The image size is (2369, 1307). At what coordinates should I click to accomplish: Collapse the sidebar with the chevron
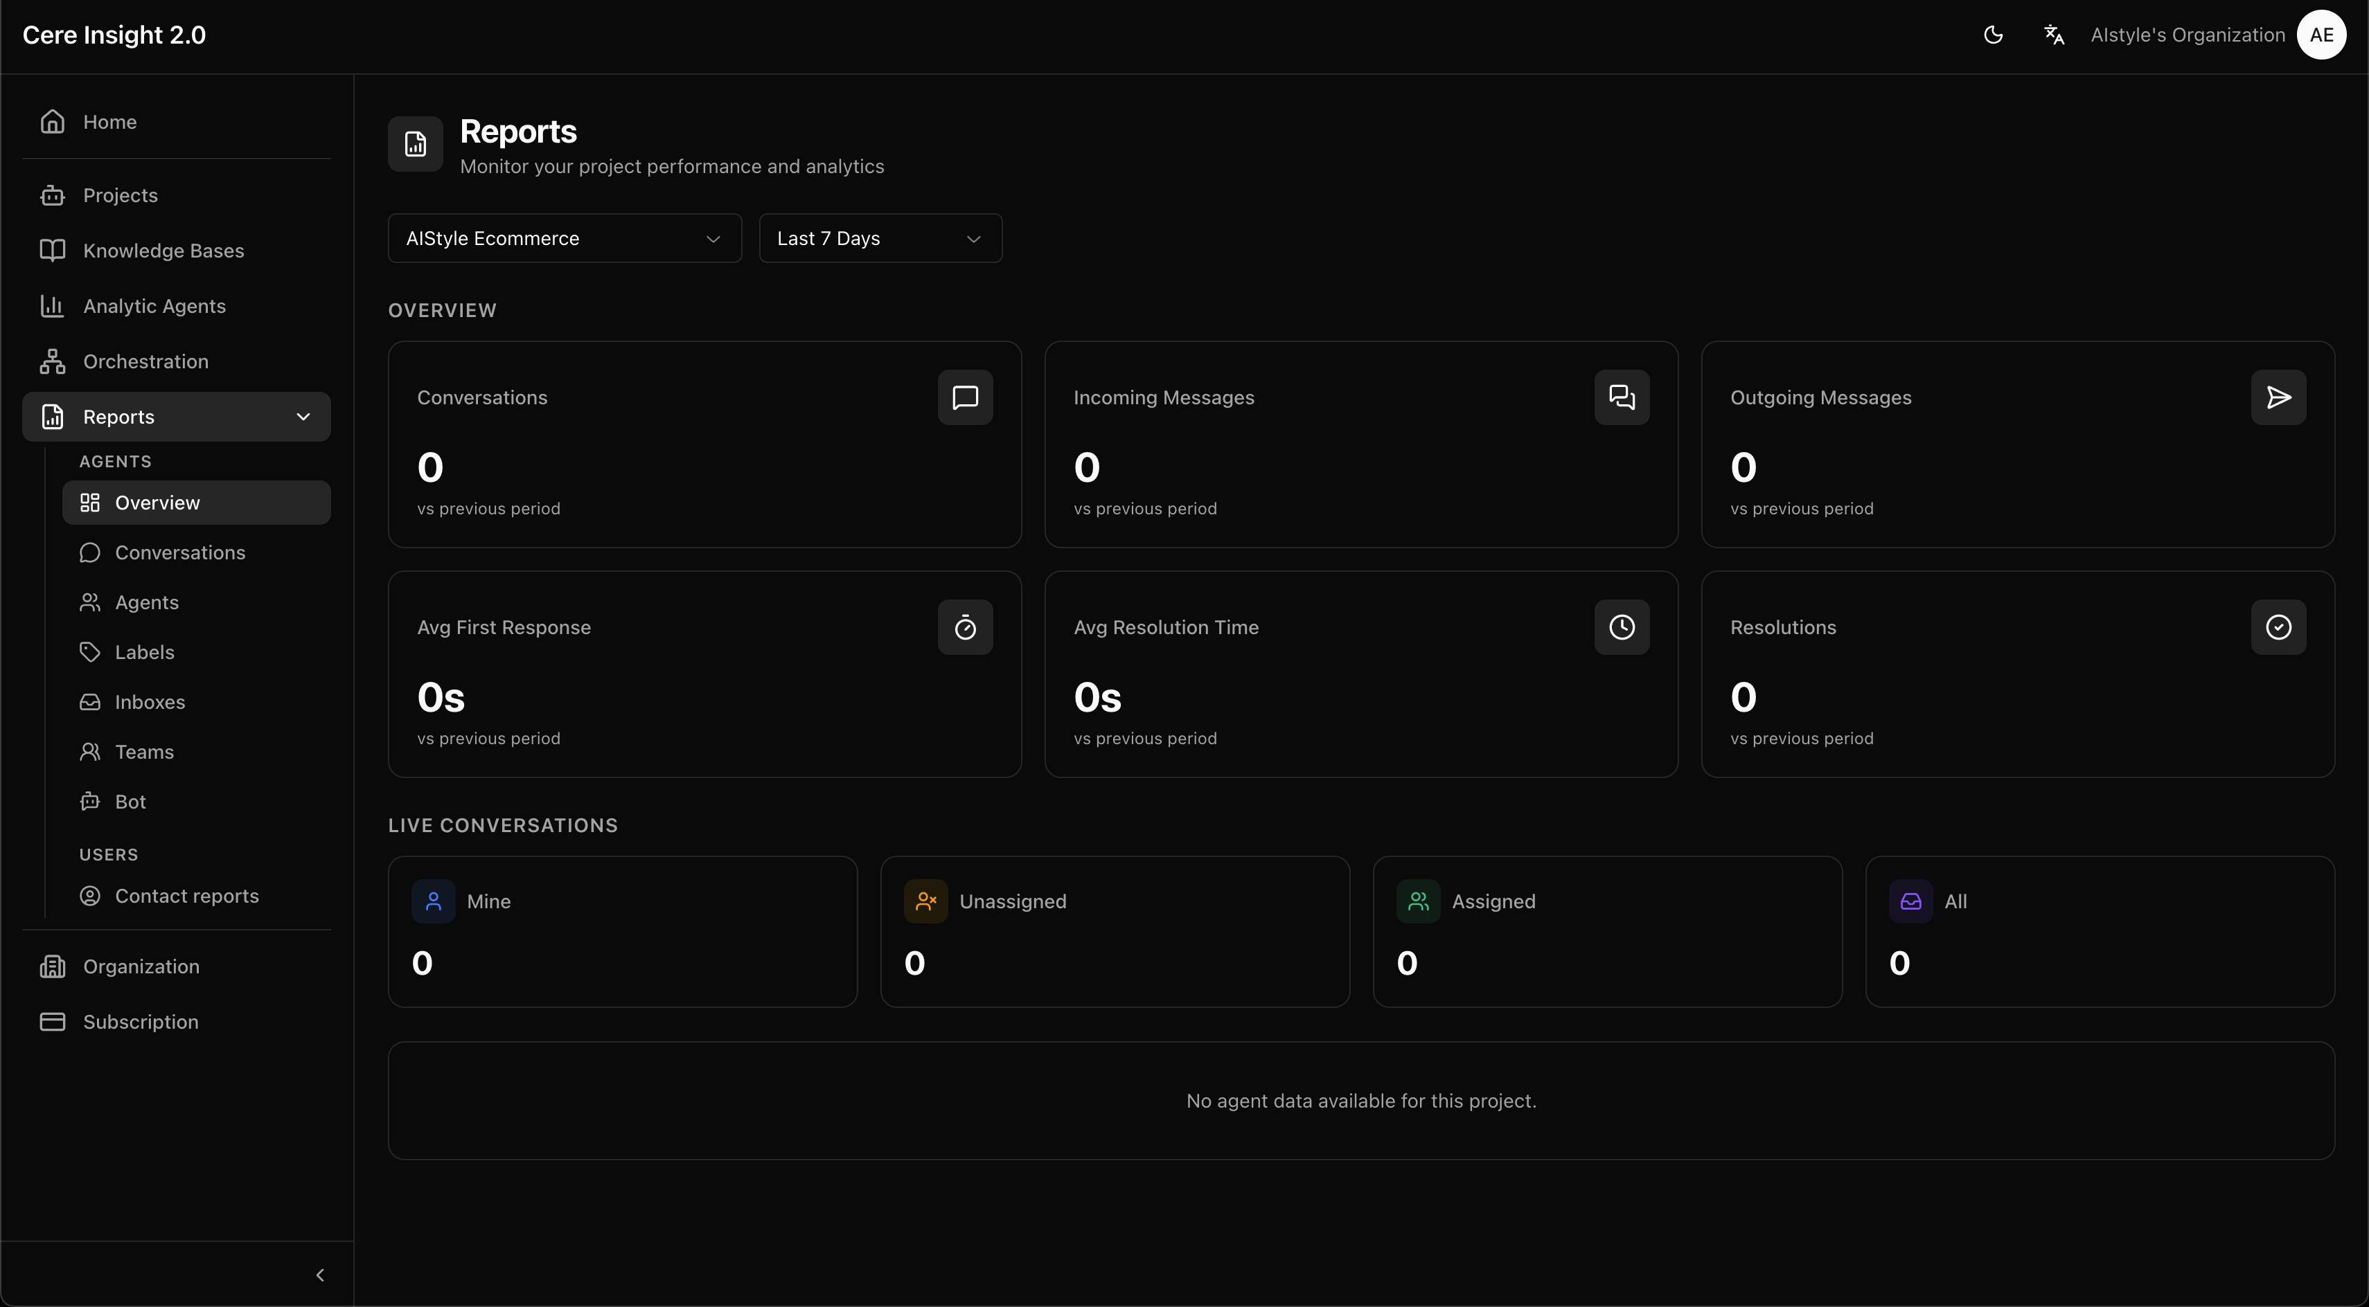[321, 1274]
